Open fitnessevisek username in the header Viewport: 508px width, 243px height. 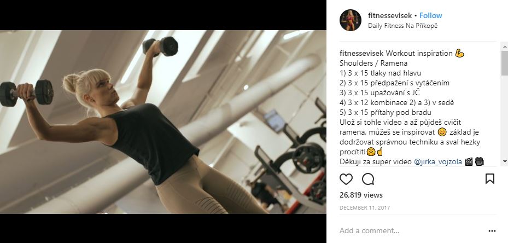point(390,15)
